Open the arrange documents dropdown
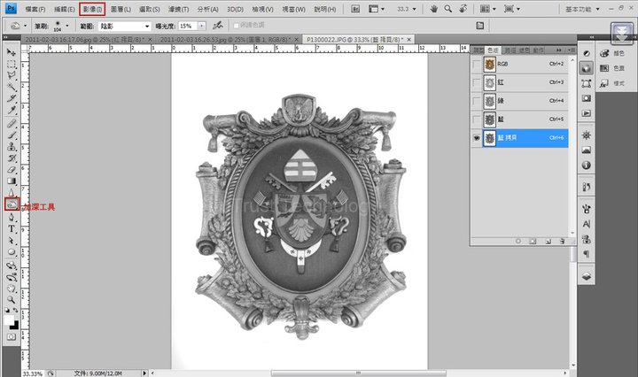The height and width of the screenshot is (377, 638). 487,9
